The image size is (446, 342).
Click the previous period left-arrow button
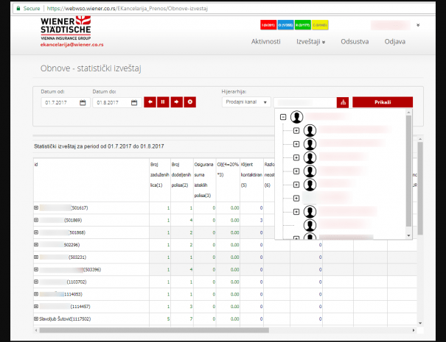tap(150, 102)
